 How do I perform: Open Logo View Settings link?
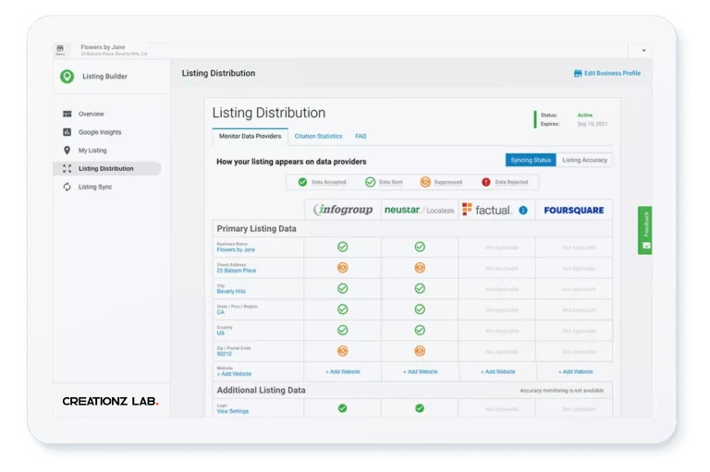[x=232, y=411]
